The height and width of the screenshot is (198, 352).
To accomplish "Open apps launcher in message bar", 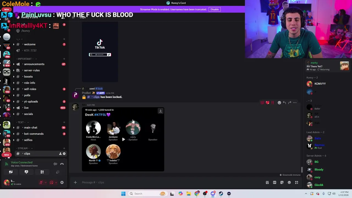I will pos(297,182).
